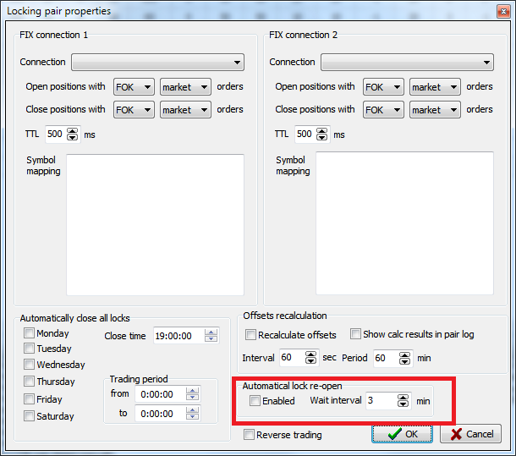Click the Wait interval value field

click(x=382, y=401)
